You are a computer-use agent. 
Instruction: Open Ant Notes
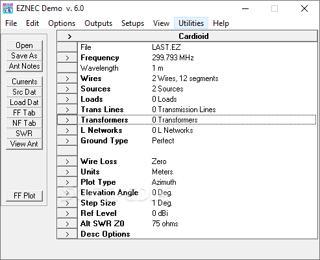24,66
